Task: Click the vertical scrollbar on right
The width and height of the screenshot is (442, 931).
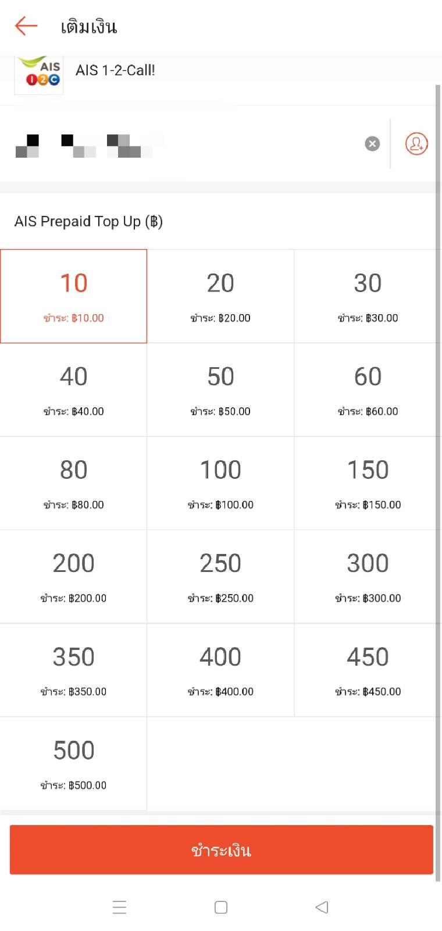Action: (438, 483)
